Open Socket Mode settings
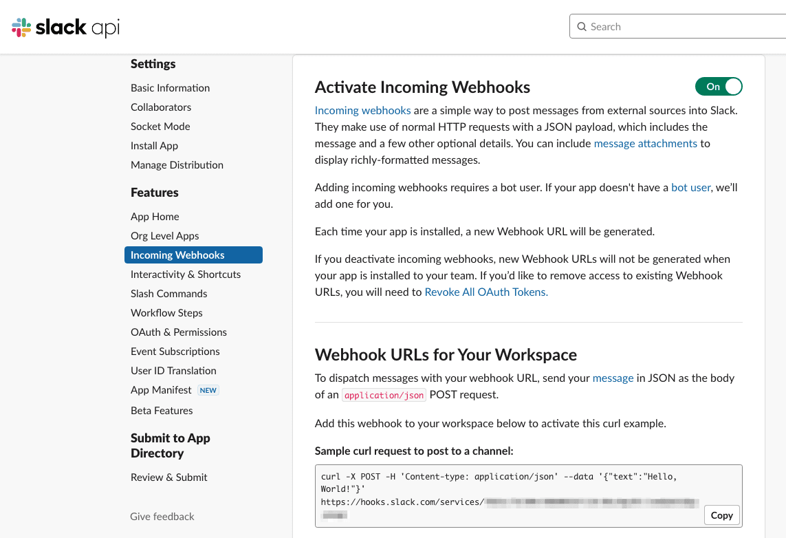The image size is (786, 538). (160, 126)
